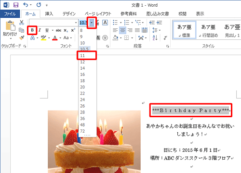The height and width of the screenshot is (173, 241).
Task: Click the Sort A-Z icon
Action: pyautogui.click(x=155, y=38)
